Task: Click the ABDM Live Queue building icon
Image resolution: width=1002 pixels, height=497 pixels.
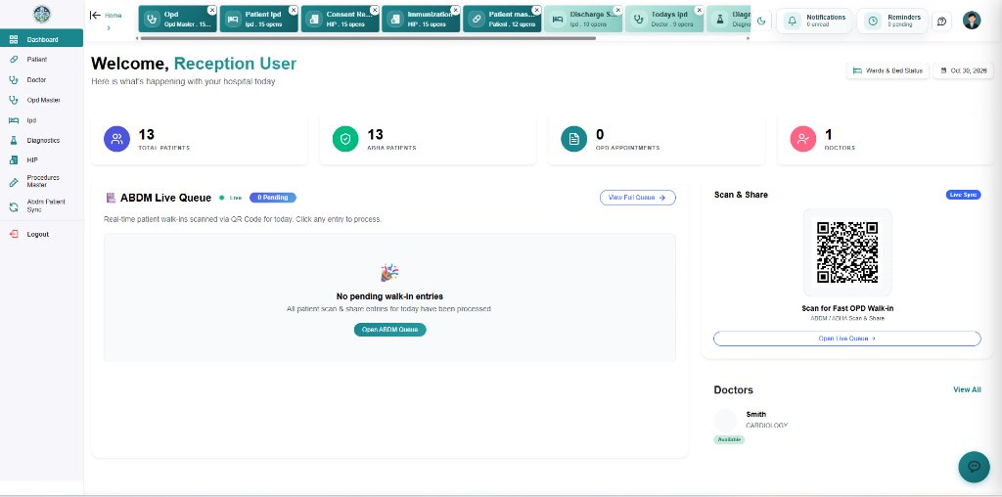Action: pos(111,198)
